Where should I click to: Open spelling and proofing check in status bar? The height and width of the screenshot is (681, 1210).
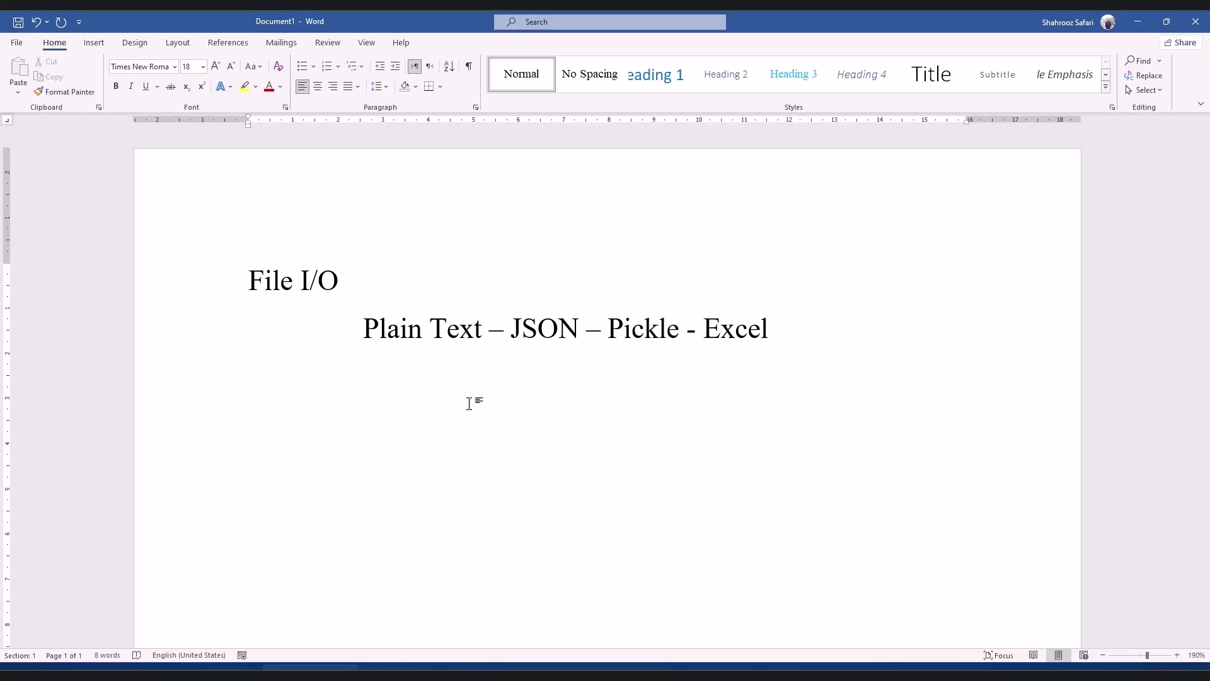137,656
